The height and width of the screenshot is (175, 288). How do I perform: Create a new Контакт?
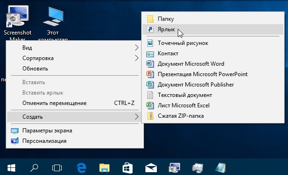pyautogui.click(x=213, y=53)
